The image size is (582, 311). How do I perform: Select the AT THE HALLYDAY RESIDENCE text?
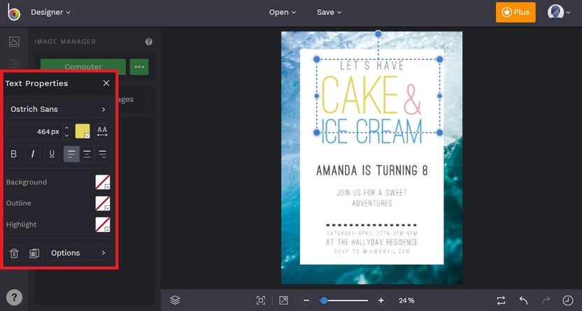tap(371, 243)
